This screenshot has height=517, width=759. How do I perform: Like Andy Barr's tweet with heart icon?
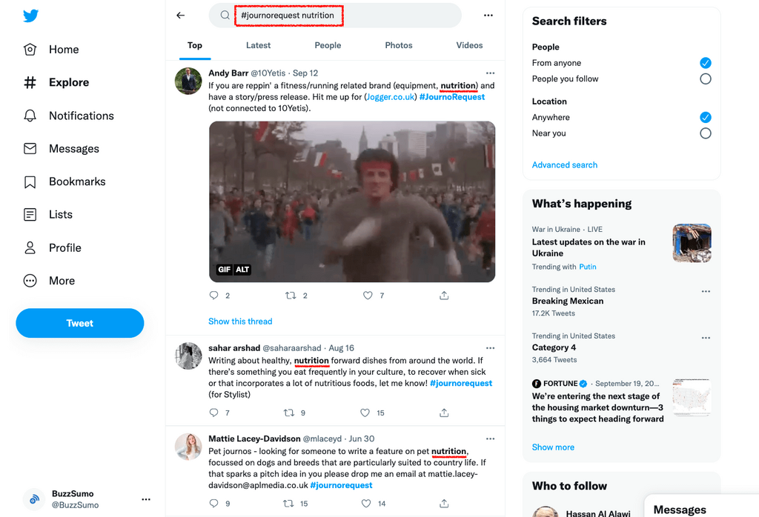(368, 296)
